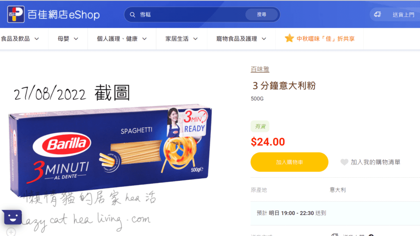This screenshot has height=236, width=420.
Task: Expand the 個人護理、健康 dropdown
Action: pyautogui.click(x=122, y=39)
